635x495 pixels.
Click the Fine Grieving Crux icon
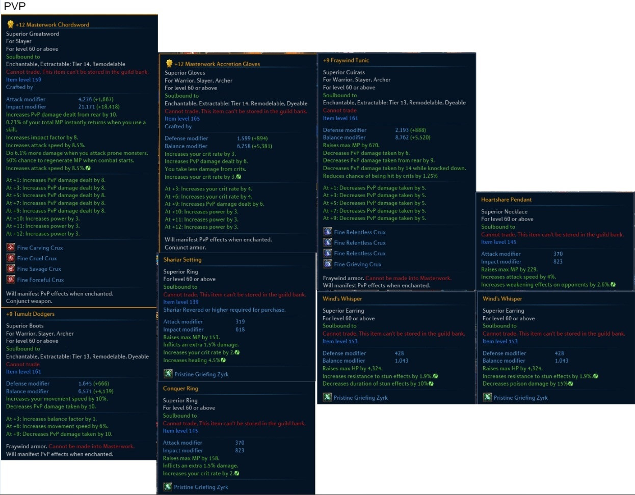coord(328,264)
